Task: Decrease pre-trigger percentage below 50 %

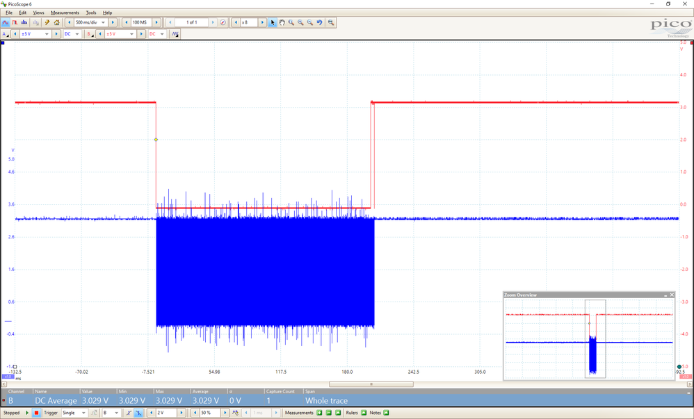Action: [195, 413]
